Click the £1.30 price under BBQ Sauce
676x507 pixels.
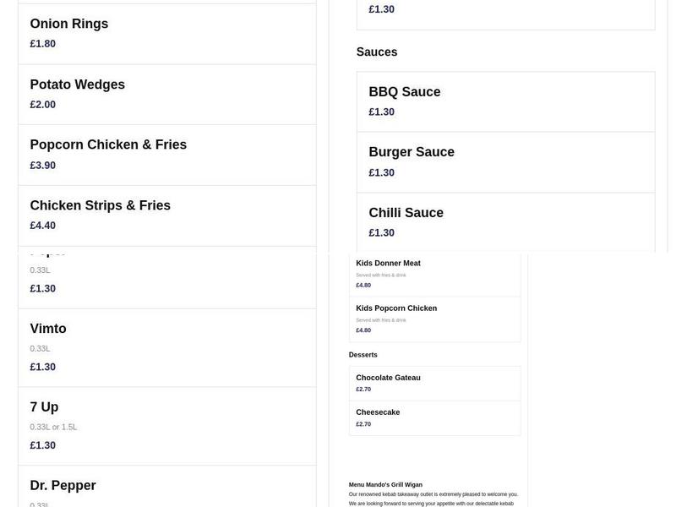380,111
